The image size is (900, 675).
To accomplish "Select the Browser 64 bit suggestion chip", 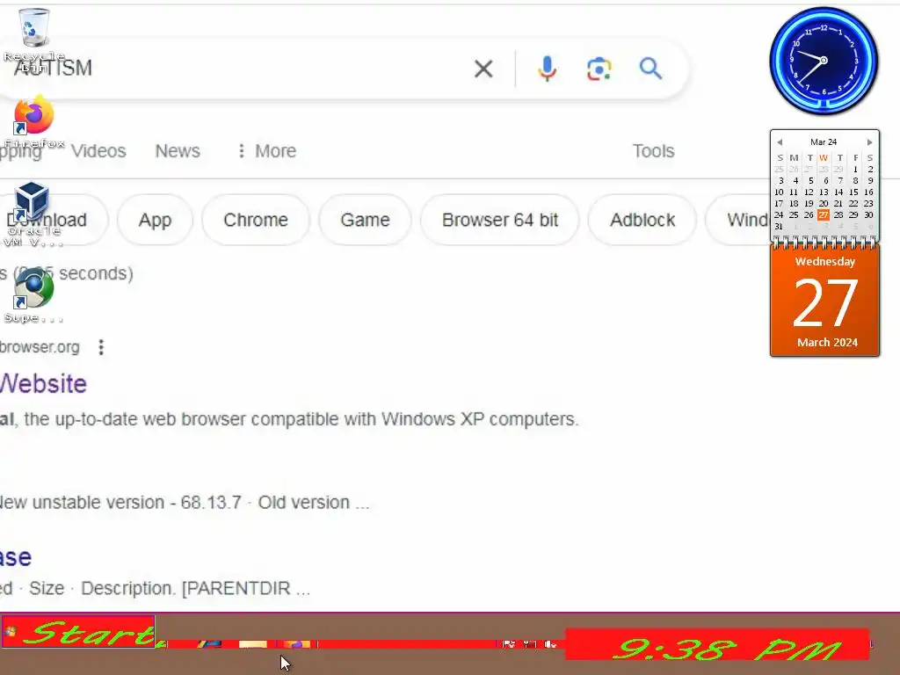I will point(500,220).
